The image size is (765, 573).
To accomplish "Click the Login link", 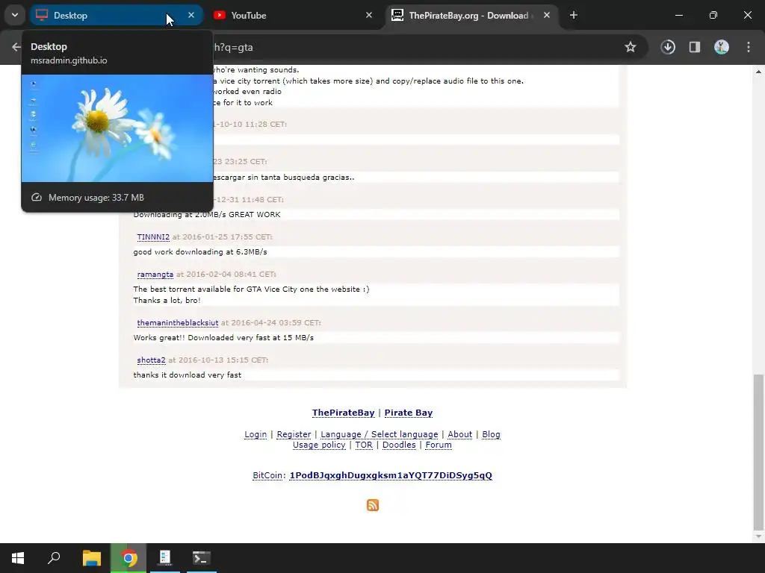I will (x=255, y=434).
